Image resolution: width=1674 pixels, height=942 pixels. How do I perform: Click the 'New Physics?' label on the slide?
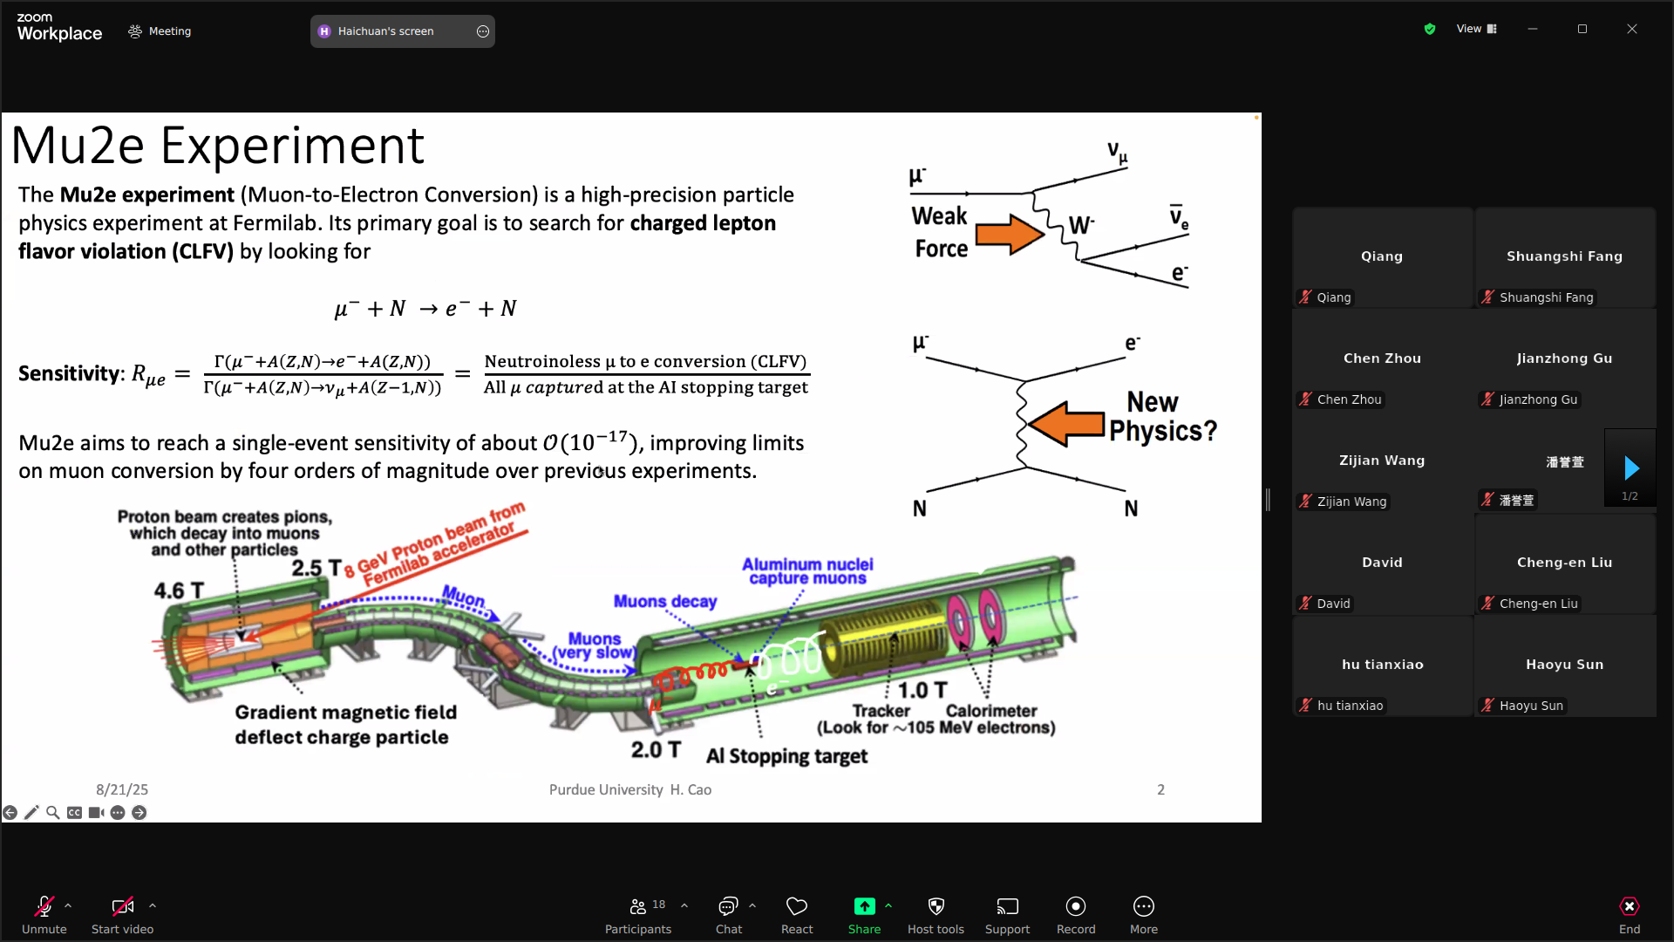(1162, 416)
